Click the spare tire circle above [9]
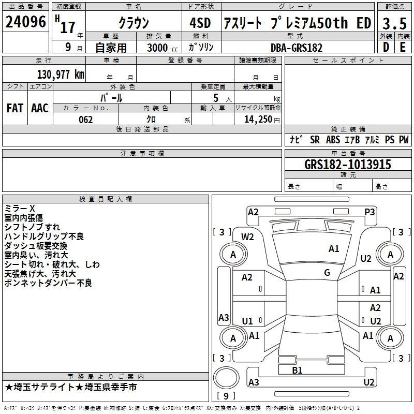This screenshot has width=414, height=414. click(x=226, y=378)
